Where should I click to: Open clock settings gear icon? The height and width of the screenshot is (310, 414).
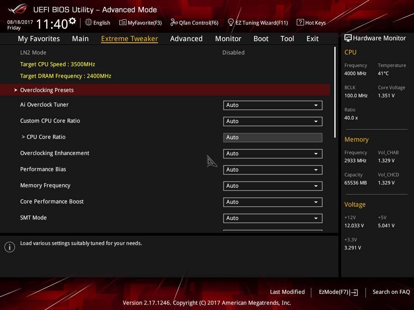pos(72,21)
